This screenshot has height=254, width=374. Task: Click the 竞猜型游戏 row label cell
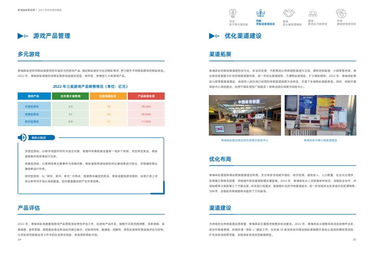[34, 114]
